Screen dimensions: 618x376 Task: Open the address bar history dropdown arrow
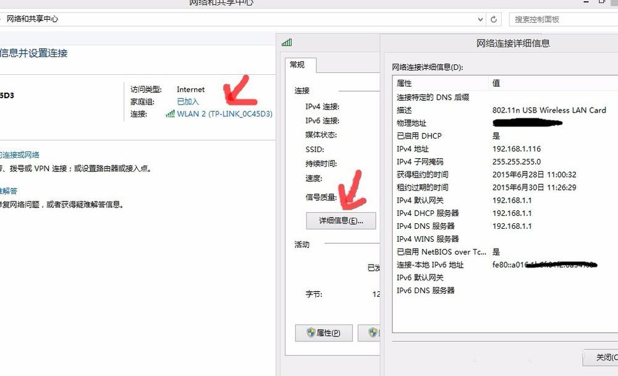(x=480, y=19)
